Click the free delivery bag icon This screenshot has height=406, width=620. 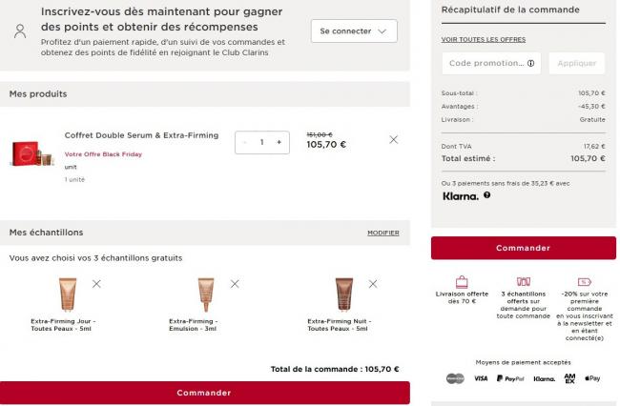click(462, 282)
